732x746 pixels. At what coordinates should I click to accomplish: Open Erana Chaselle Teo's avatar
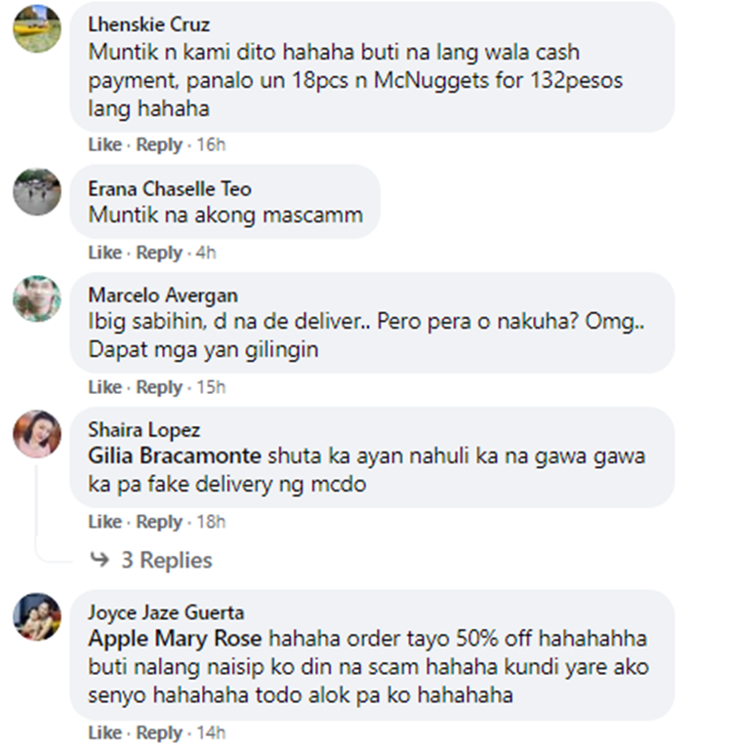click(x=37, y=192)
